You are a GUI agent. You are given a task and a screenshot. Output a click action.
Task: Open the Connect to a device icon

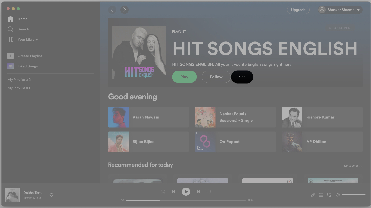click(329, 195)
